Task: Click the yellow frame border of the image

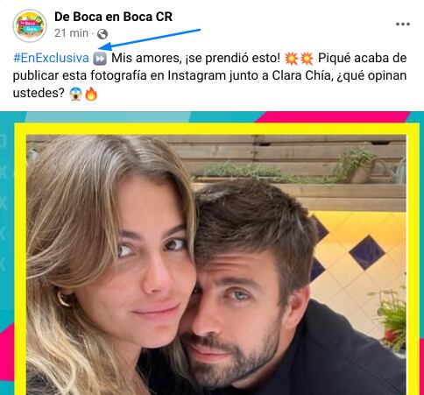Action: point(216,129)
